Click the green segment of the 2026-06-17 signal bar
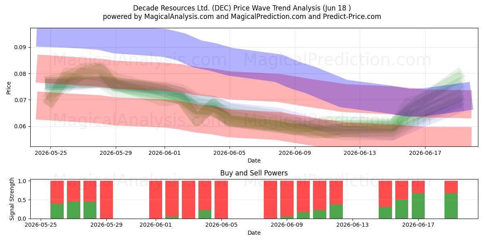The height and width of the screenshot is (242, 484). [x=418, y=206]
